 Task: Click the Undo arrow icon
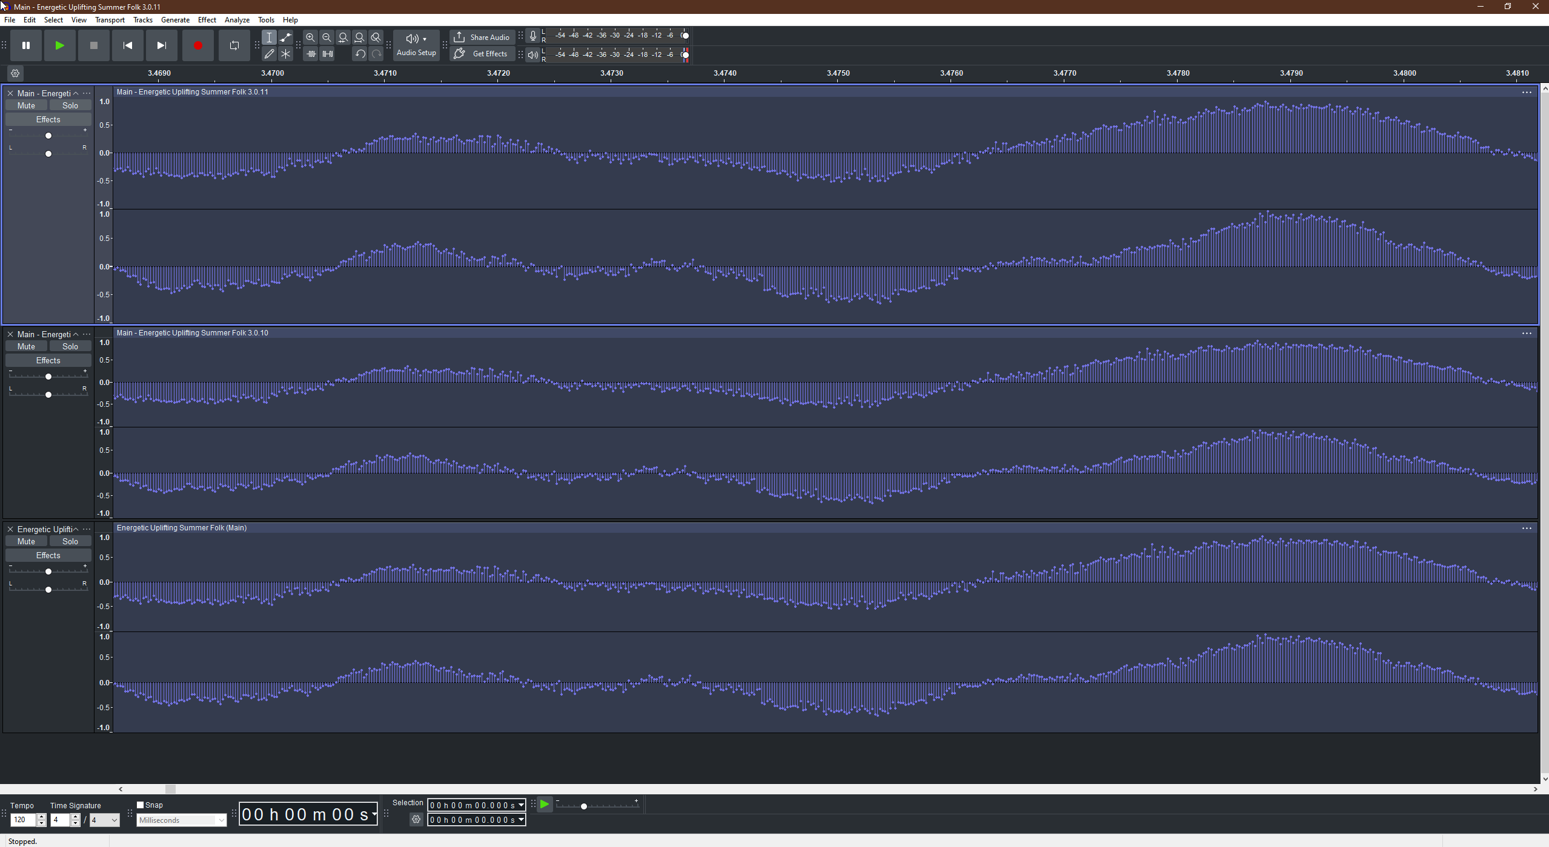[360, 54]
